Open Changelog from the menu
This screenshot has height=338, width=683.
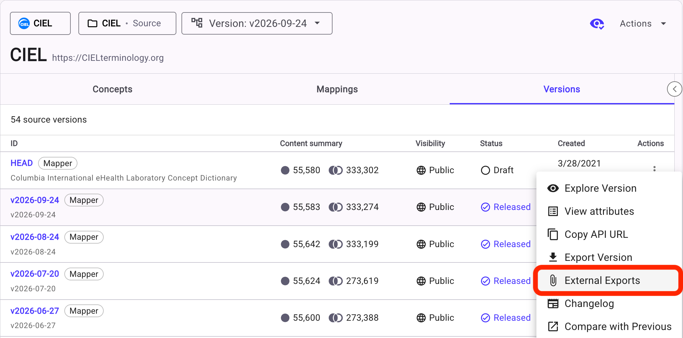point(609,303)
